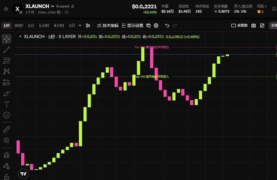Toggle lock all drawings padlock
Image resolution: width=277 pixels, height=180 pixels.
[x=7, y=177]
